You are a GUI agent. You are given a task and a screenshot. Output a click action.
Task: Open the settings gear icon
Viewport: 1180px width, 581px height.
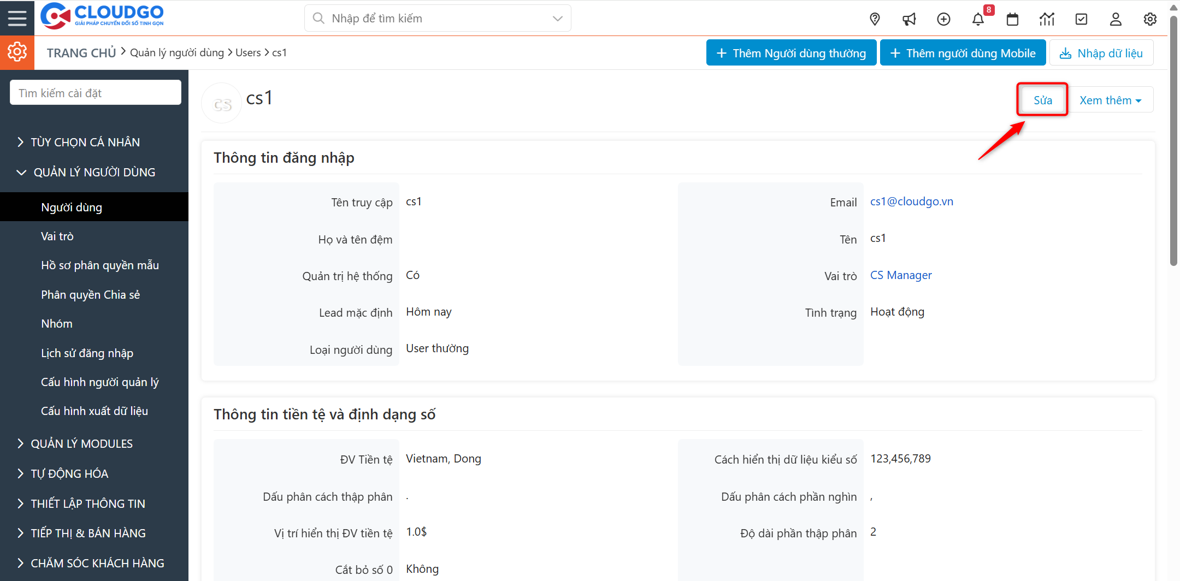[1150, 18]
